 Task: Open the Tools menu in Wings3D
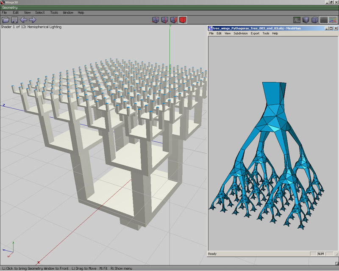point(54,13)
